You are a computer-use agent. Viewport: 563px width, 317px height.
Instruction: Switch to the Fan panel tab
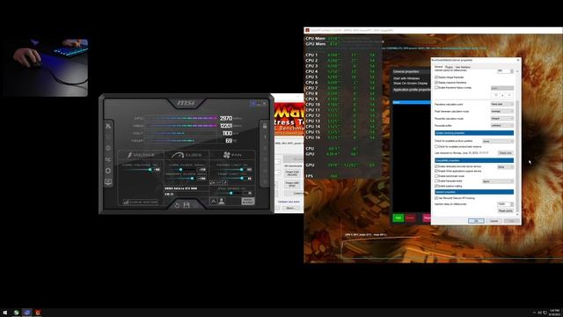pyautogui.click(x=232, y=155)
